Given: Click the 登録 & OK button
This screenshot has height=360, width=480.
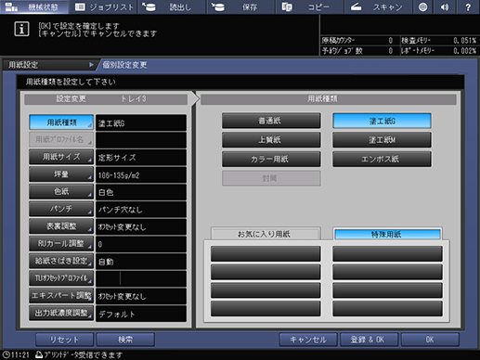Looking at the screenshot, I should coord(369,340).
